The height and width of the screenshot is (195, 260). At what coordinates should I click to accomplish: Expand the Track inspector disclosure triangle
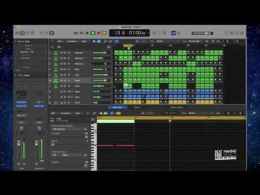coord(15,75)
